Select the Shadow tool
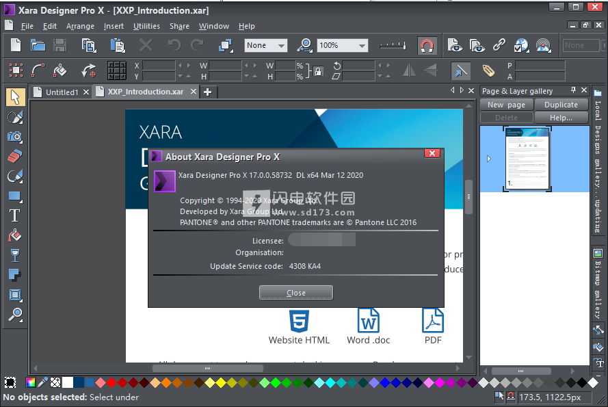This screenshot has width=608, height=407. point(15,275)
